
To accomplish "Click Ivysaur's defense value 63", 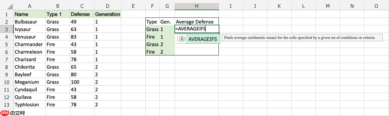I will click(x=82, y=29).
